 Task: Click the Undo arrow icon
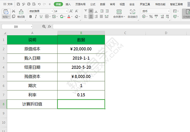tap(39, 4)
